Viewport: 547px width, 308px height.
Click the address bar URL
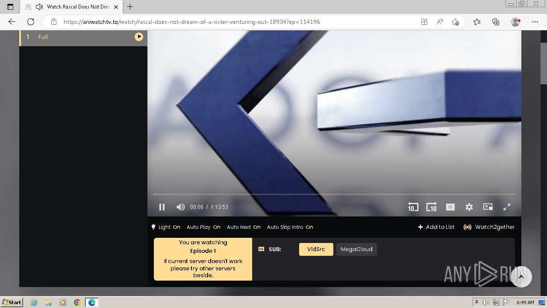pos(191,22)
